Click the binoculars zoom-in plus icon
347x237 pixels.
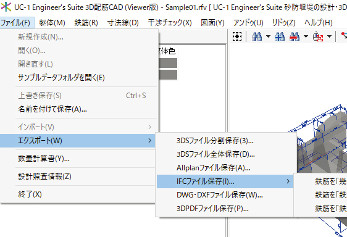click(280, 36)
